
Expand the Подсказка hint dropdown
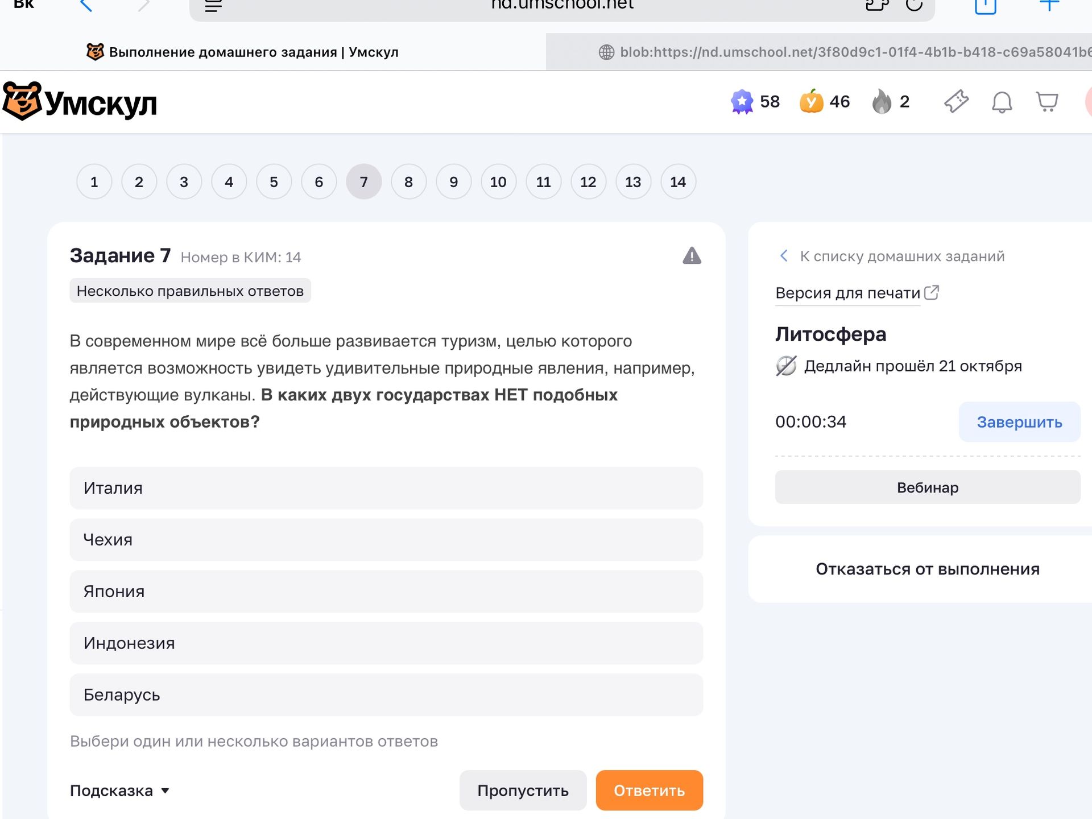coord(119,791)
